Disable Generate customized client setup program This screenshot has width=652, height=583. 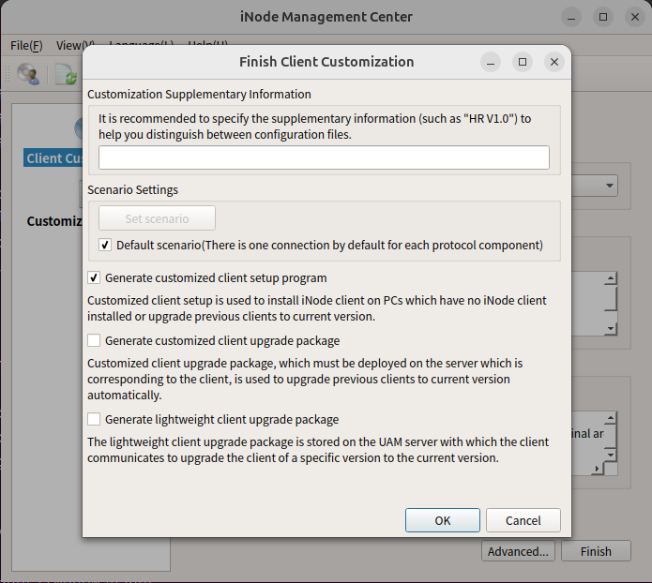tap(94, 278)
